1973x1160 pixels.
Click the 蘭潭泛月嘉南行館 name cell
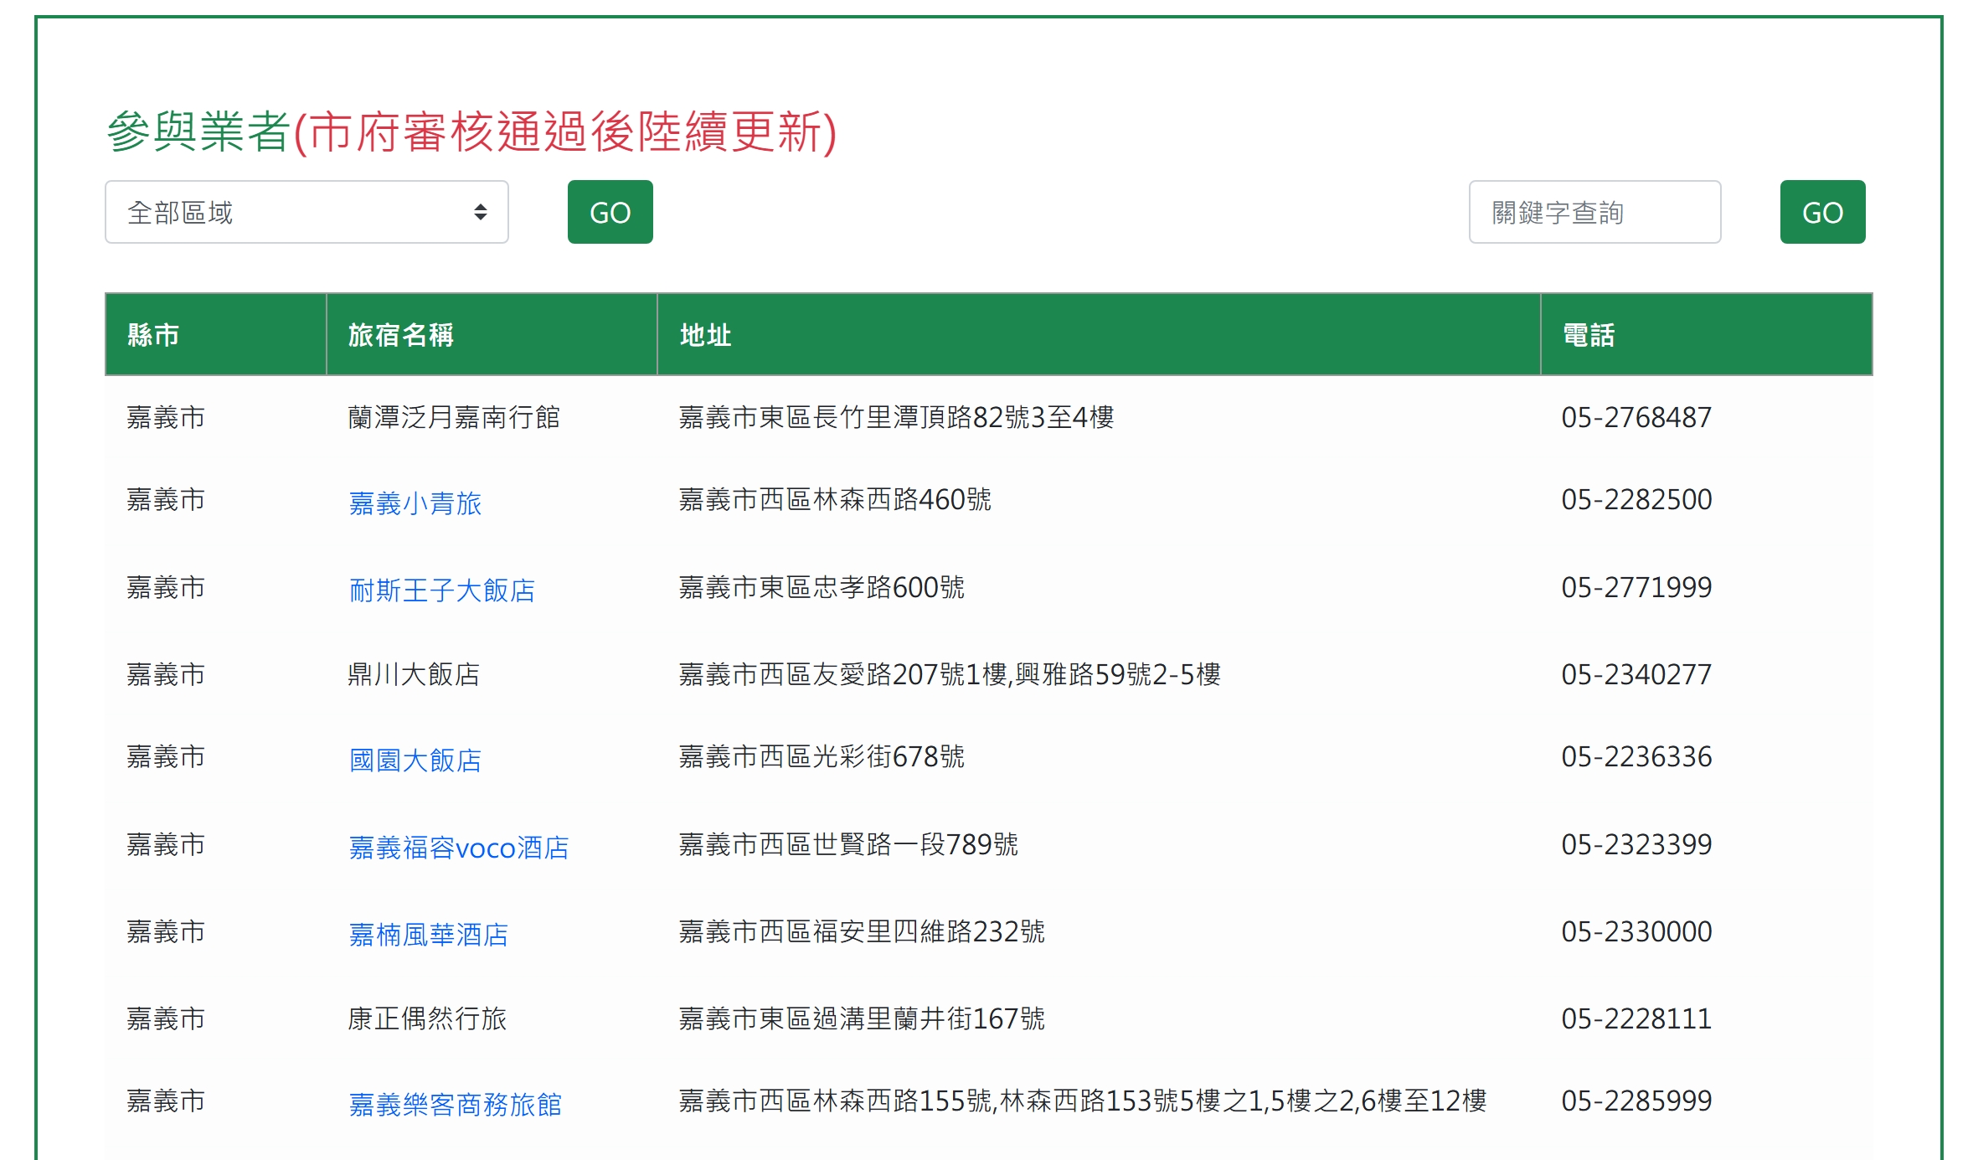pyautogui.click(x=453, y=417)
